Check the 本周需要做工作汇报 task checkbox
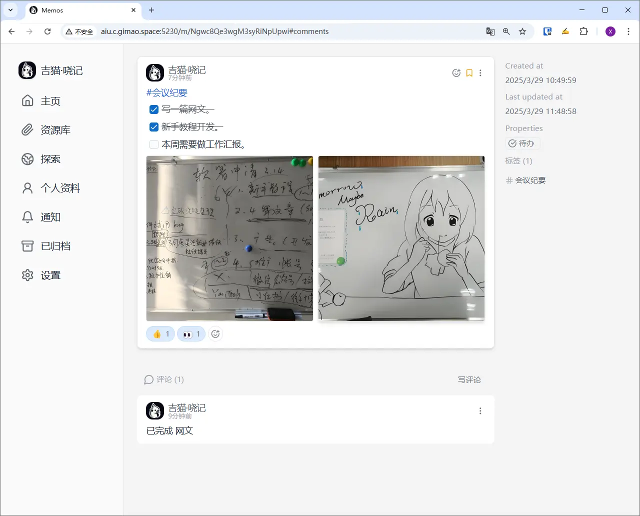The image size is (640, 516). 154,144
